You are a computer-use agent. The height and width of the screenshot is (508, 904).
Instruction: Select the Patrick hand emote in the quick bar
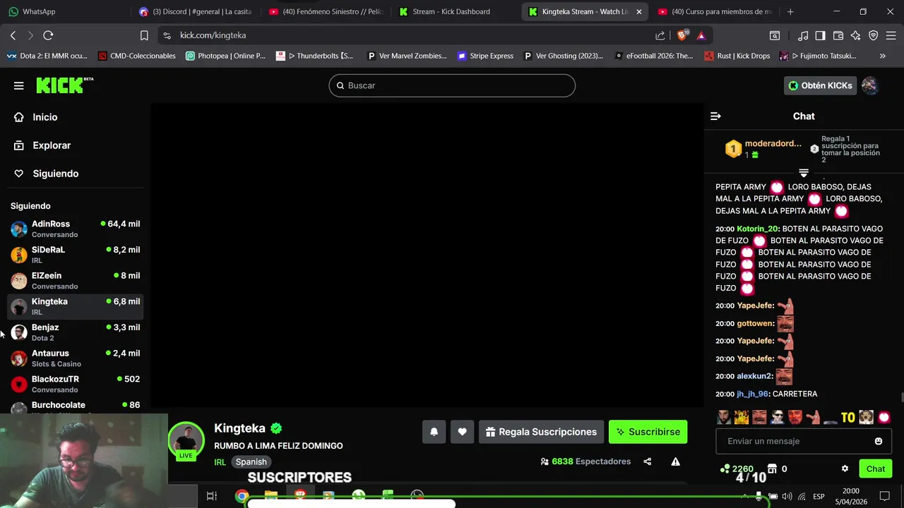point(813,417)
